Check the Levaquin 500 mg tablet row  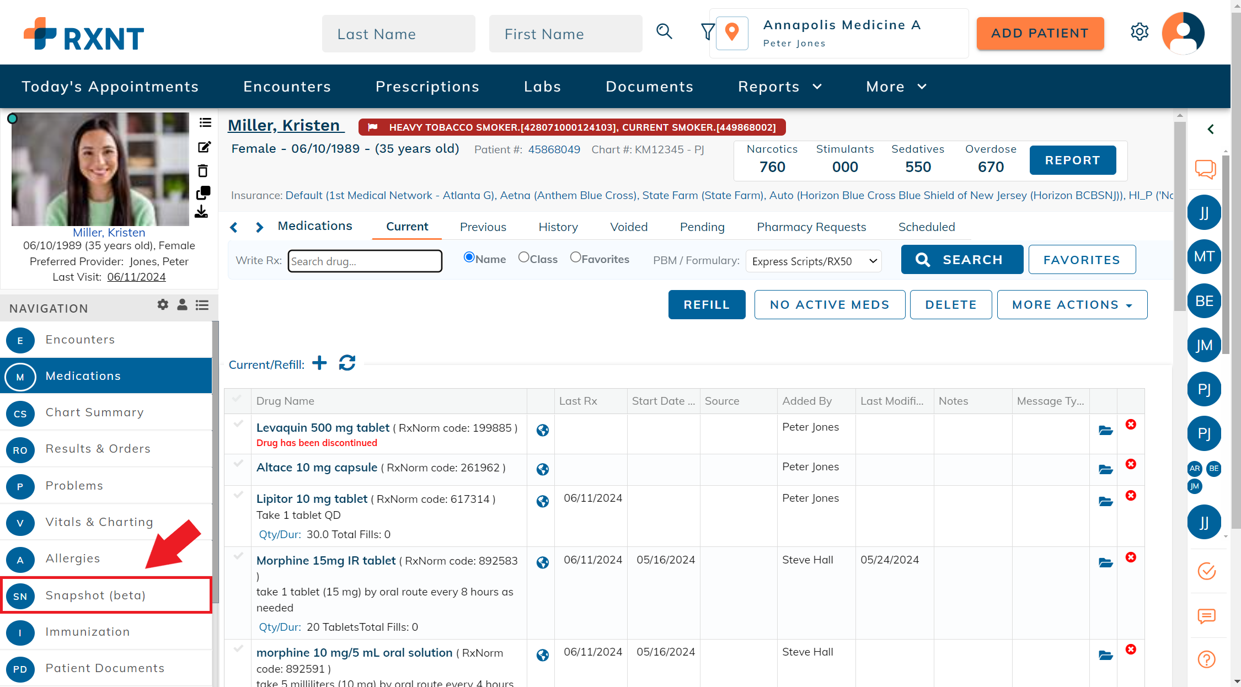click(238, 423)
